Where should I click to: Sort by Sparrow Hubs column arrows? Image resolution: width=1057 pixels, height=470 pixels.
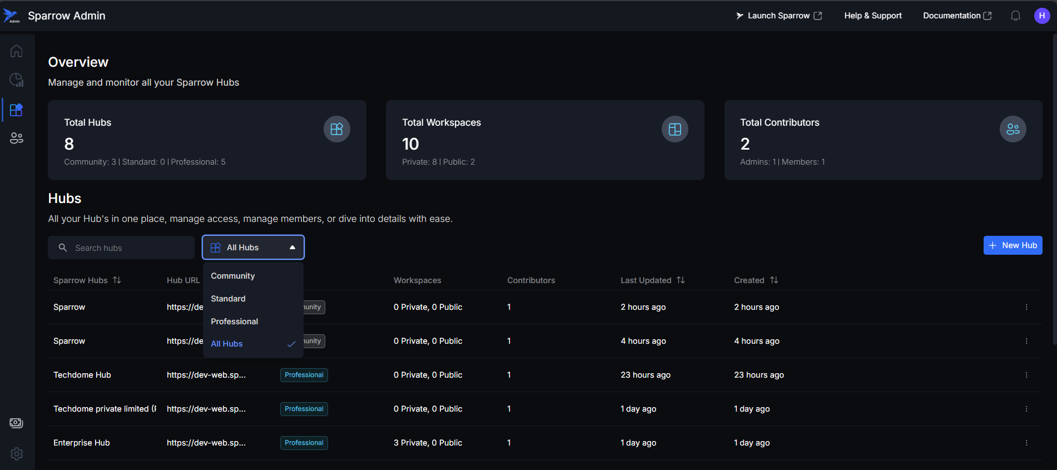point(117,280)
